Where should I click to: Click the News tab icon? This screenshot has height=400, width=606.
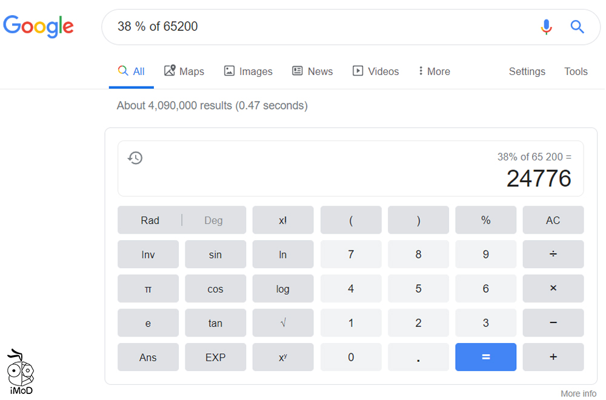point(296,71)
